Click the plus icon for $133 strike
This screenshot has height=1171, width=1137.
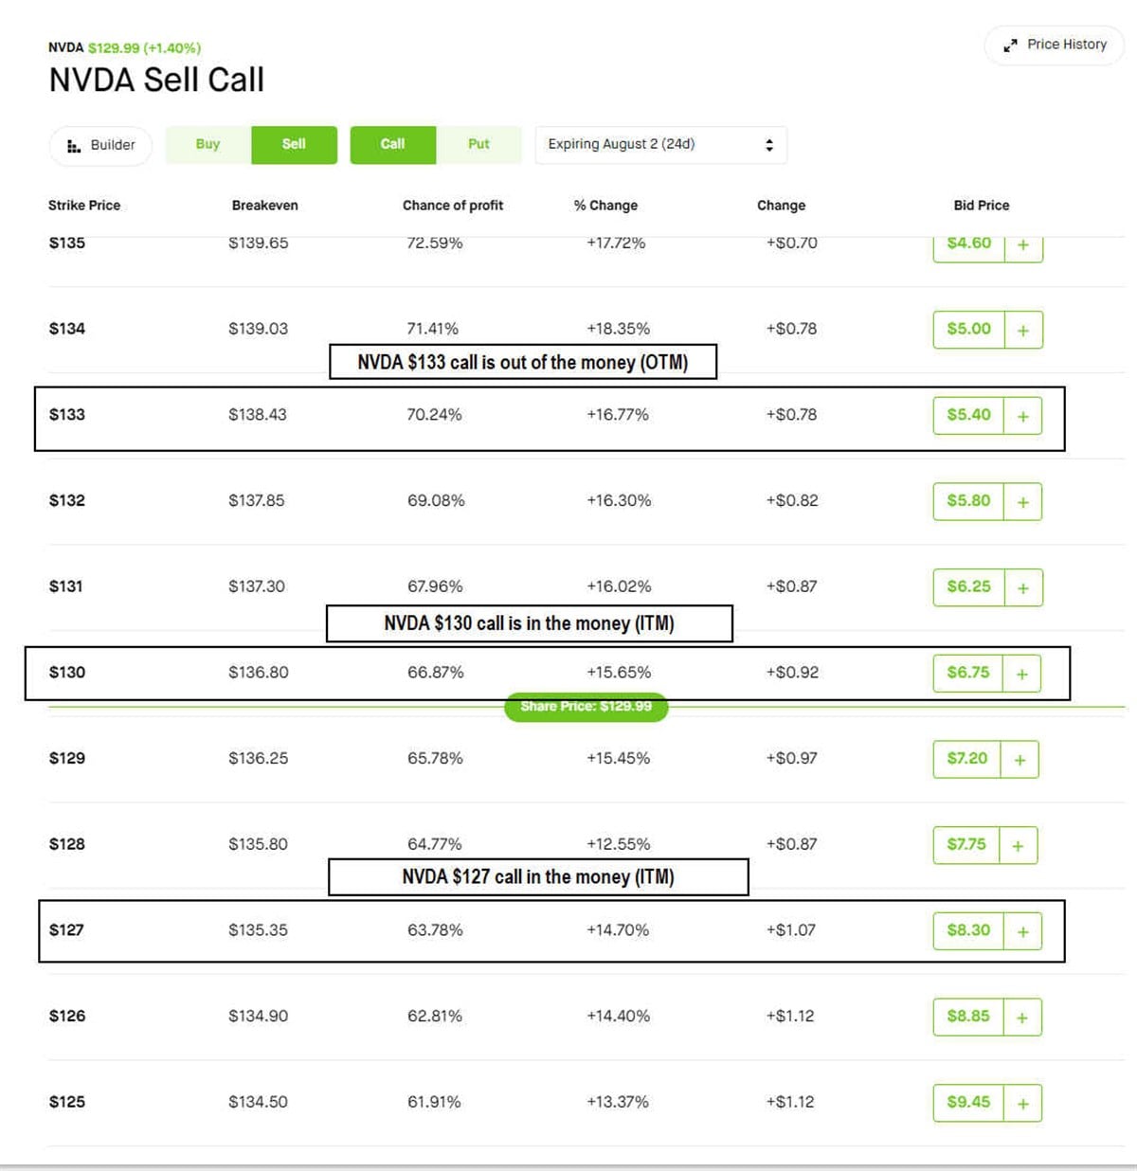[x=1022, y=416]
